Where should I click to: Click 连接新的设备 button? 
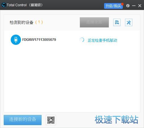23,120
